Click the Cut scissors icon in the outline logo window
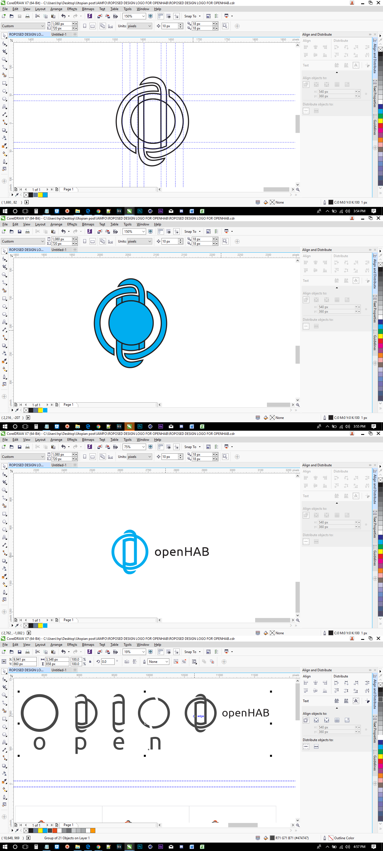 (x=37, y=16)
